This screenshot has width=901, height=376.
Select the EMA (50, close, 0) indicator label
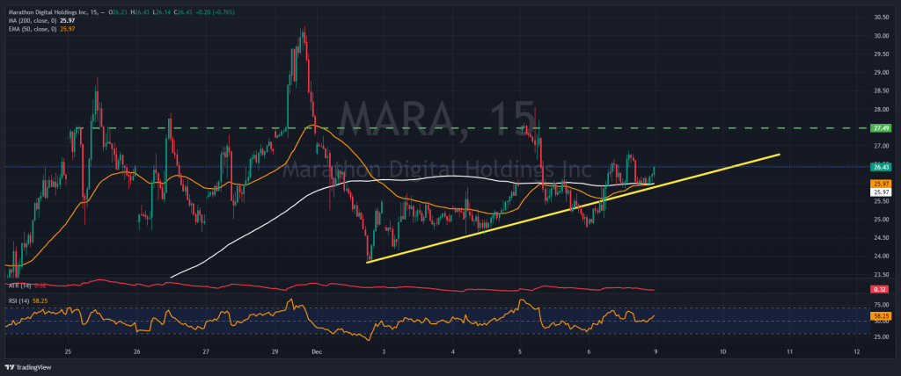(x=31, y=29)
